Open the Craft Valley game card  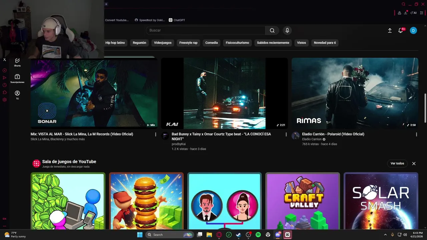click(x=303, y=201)
